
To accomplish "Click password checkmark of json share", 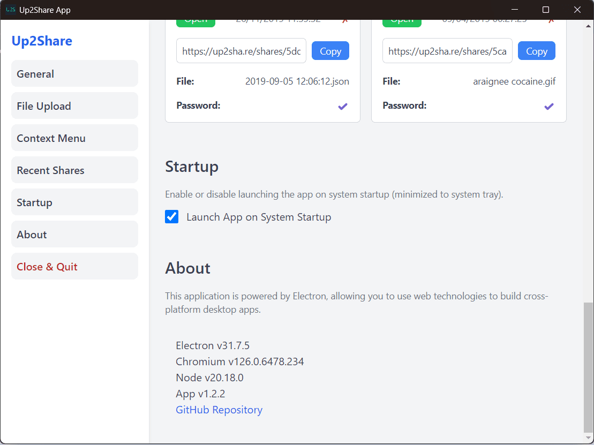I will (342, 107).
